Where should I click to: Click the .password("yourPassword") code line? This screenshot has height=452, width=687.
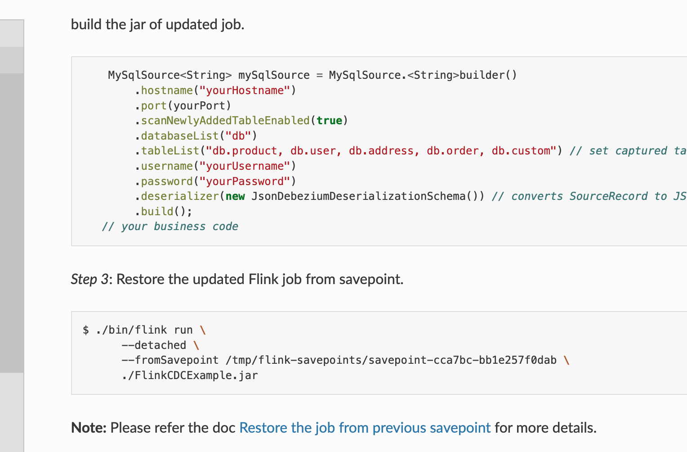215,181
